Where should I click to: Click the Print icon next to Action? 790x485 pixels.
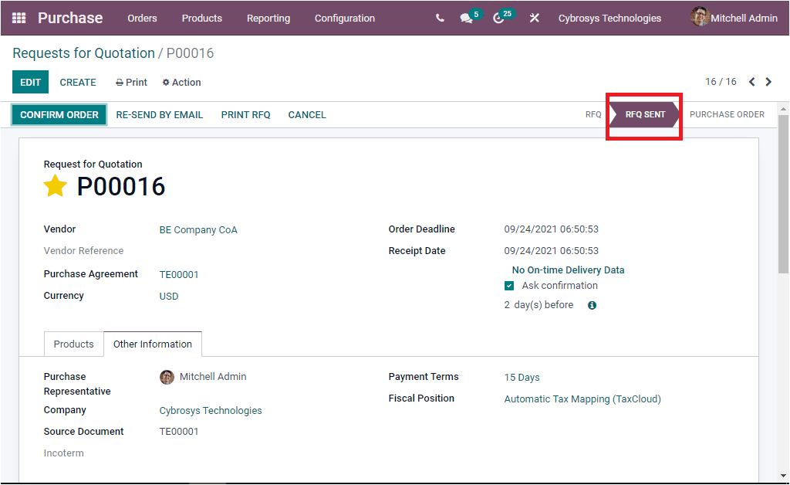tap(120, 82)
